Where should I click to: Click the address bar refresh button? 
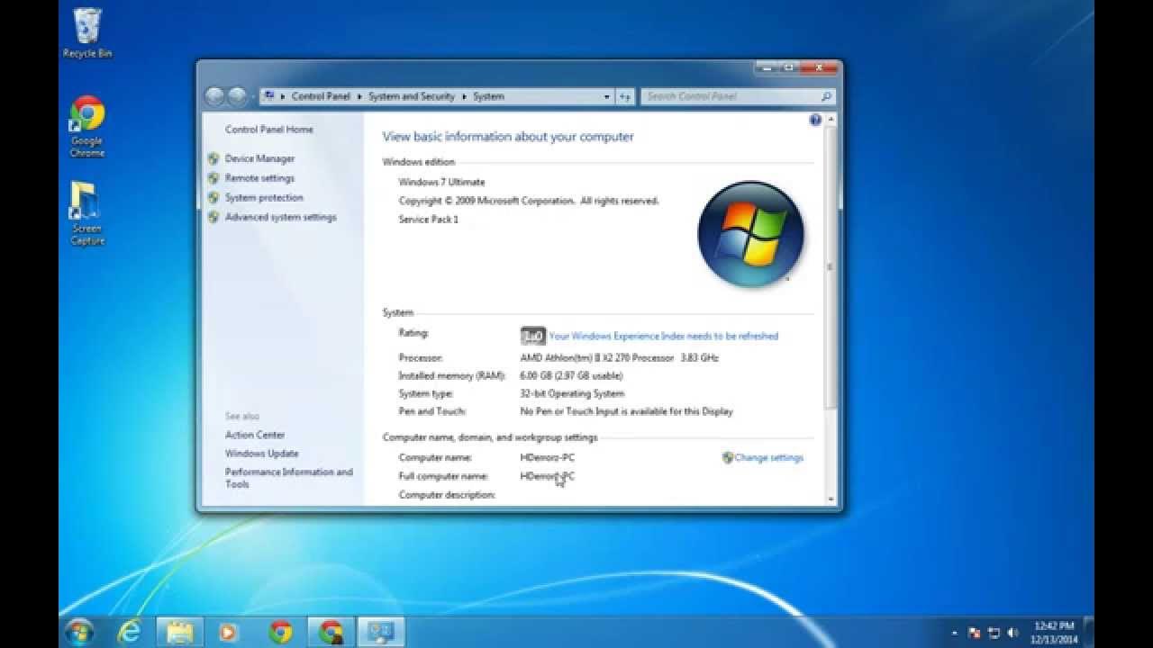(626, 96)
